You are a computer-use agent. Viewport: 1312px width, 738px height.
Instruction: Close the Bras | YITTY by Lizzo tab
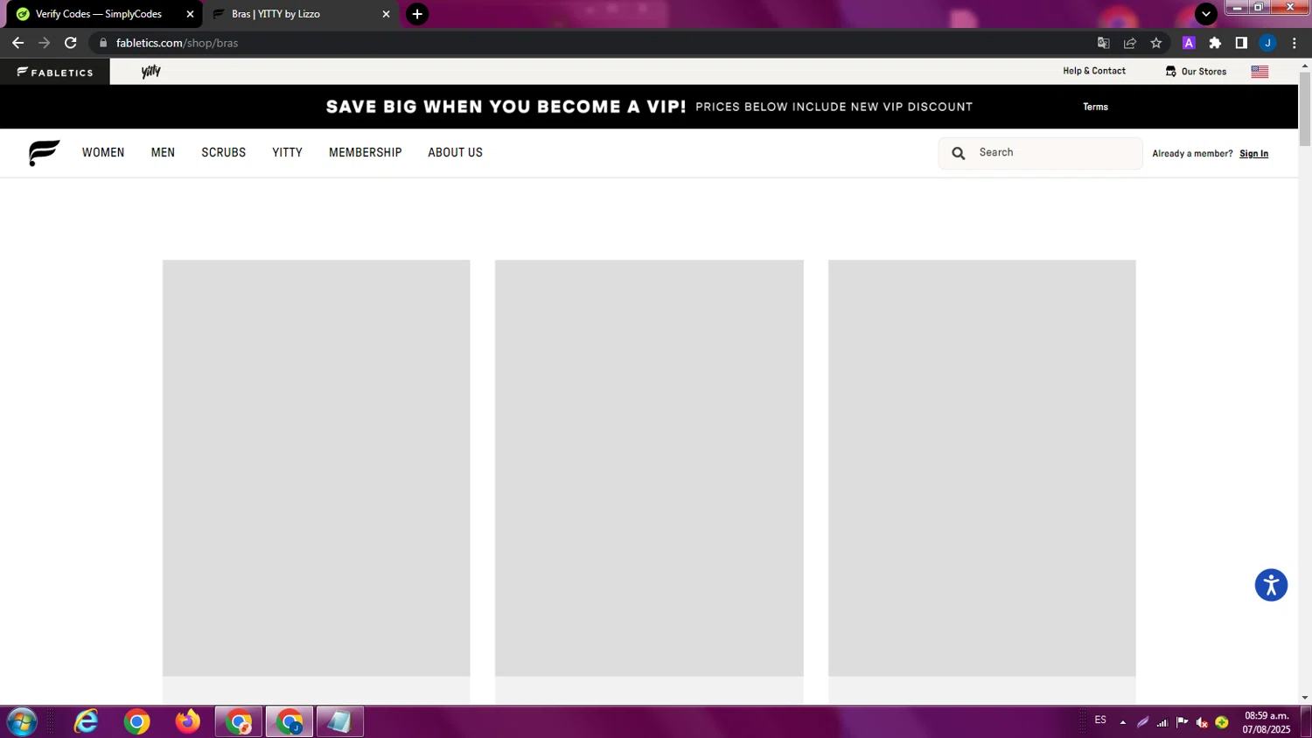[386, 14]
